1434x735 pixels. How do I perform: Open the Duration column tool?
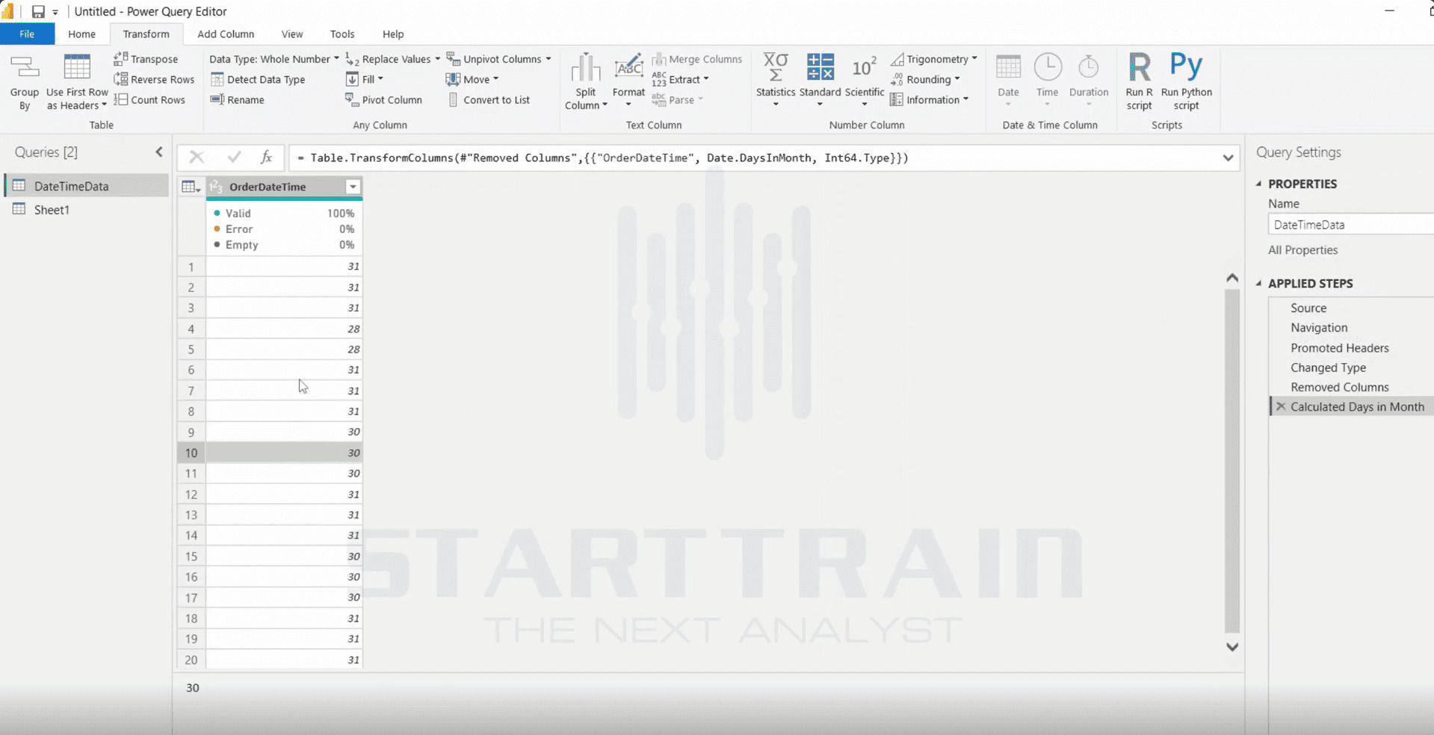pyautogui.click(x=1089, y=80)
